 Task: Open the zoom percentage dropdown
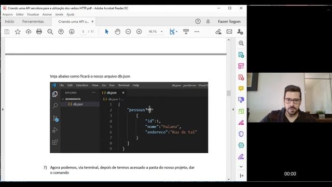click(162, 32)
